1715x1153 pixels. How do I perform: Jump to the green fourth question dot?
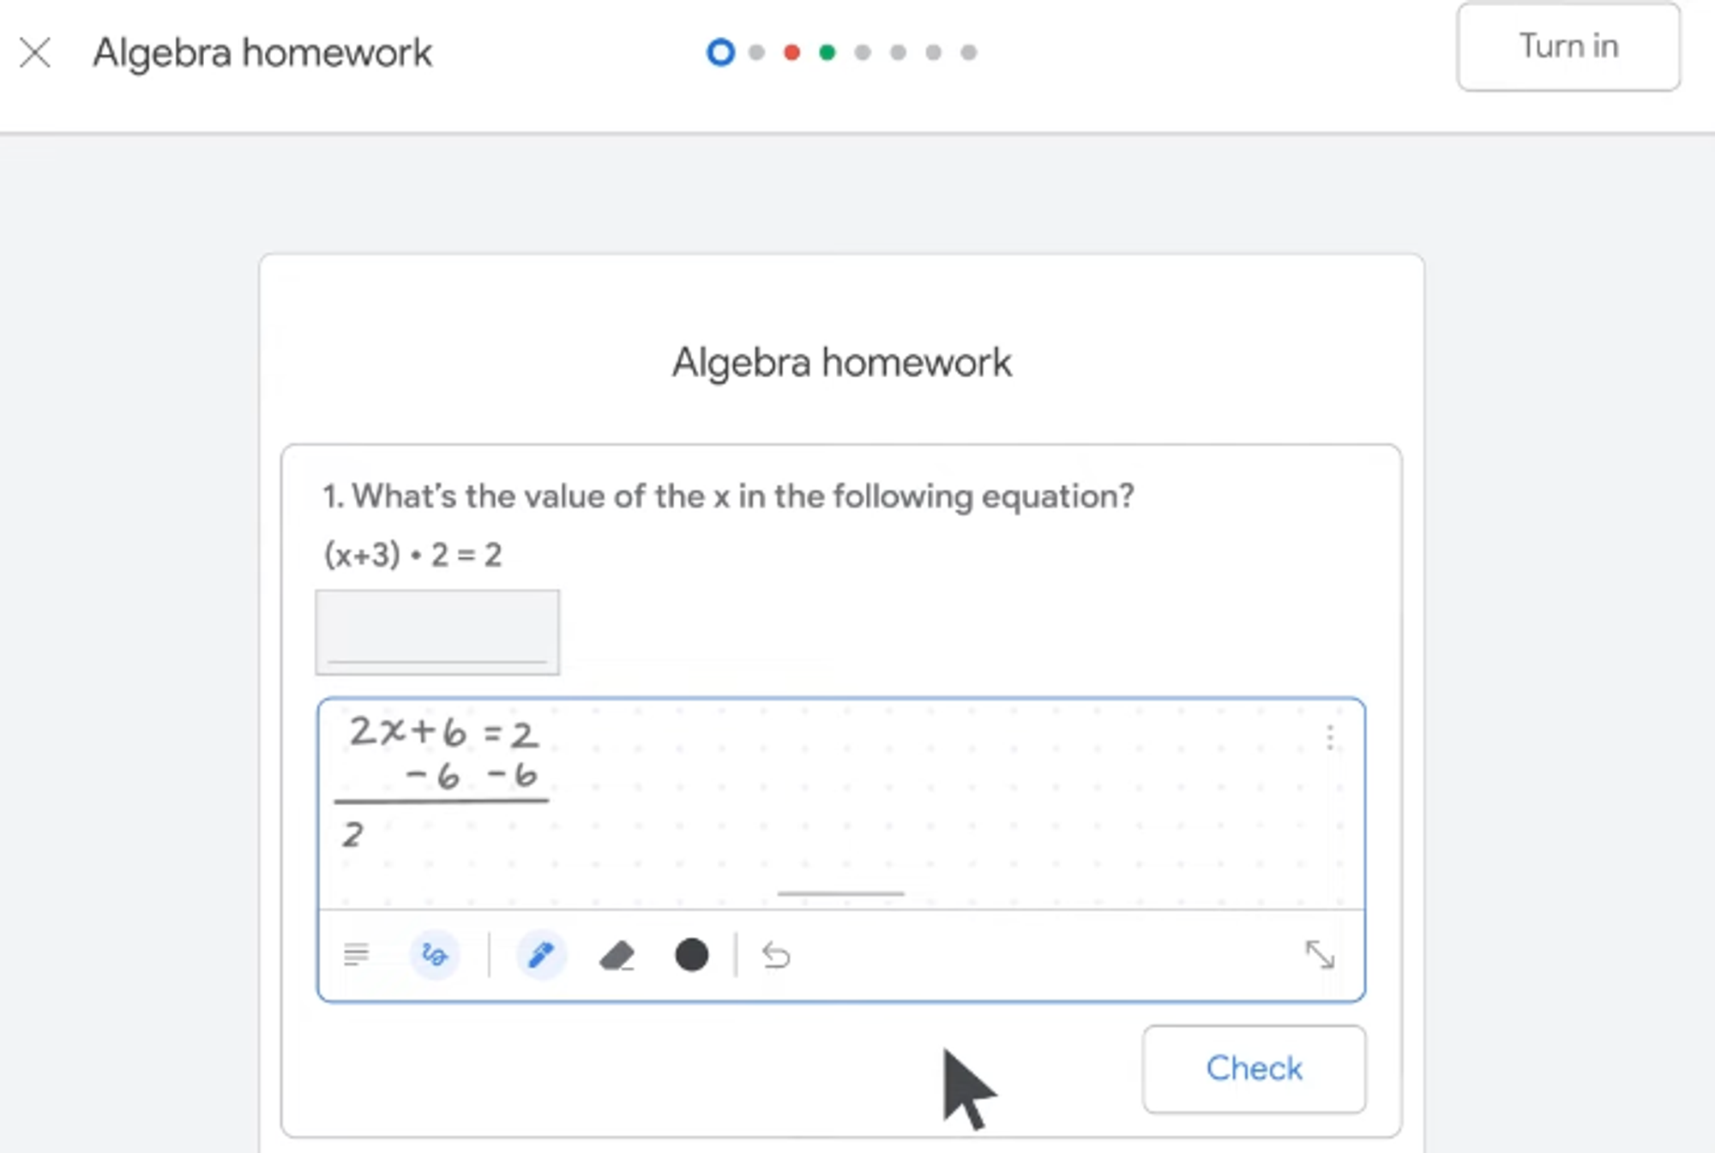tap(827, 52)
